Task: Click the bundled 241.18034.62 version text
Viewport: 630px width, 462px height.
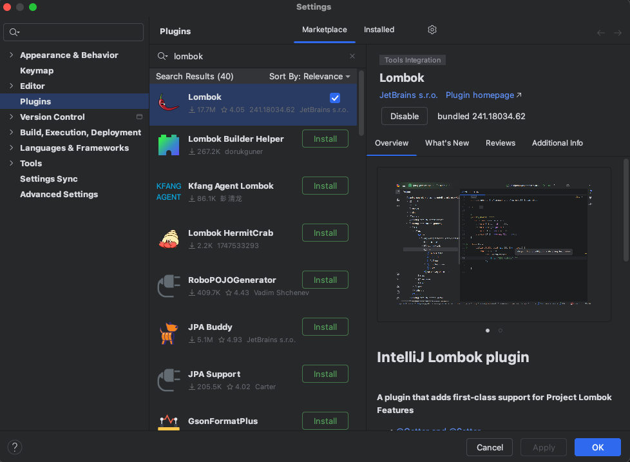Action: (x=481, y=116)
